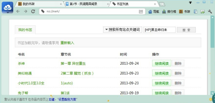
Task: Click the search field containing [HP]黑巫师归来
Action: click(159, 30)
